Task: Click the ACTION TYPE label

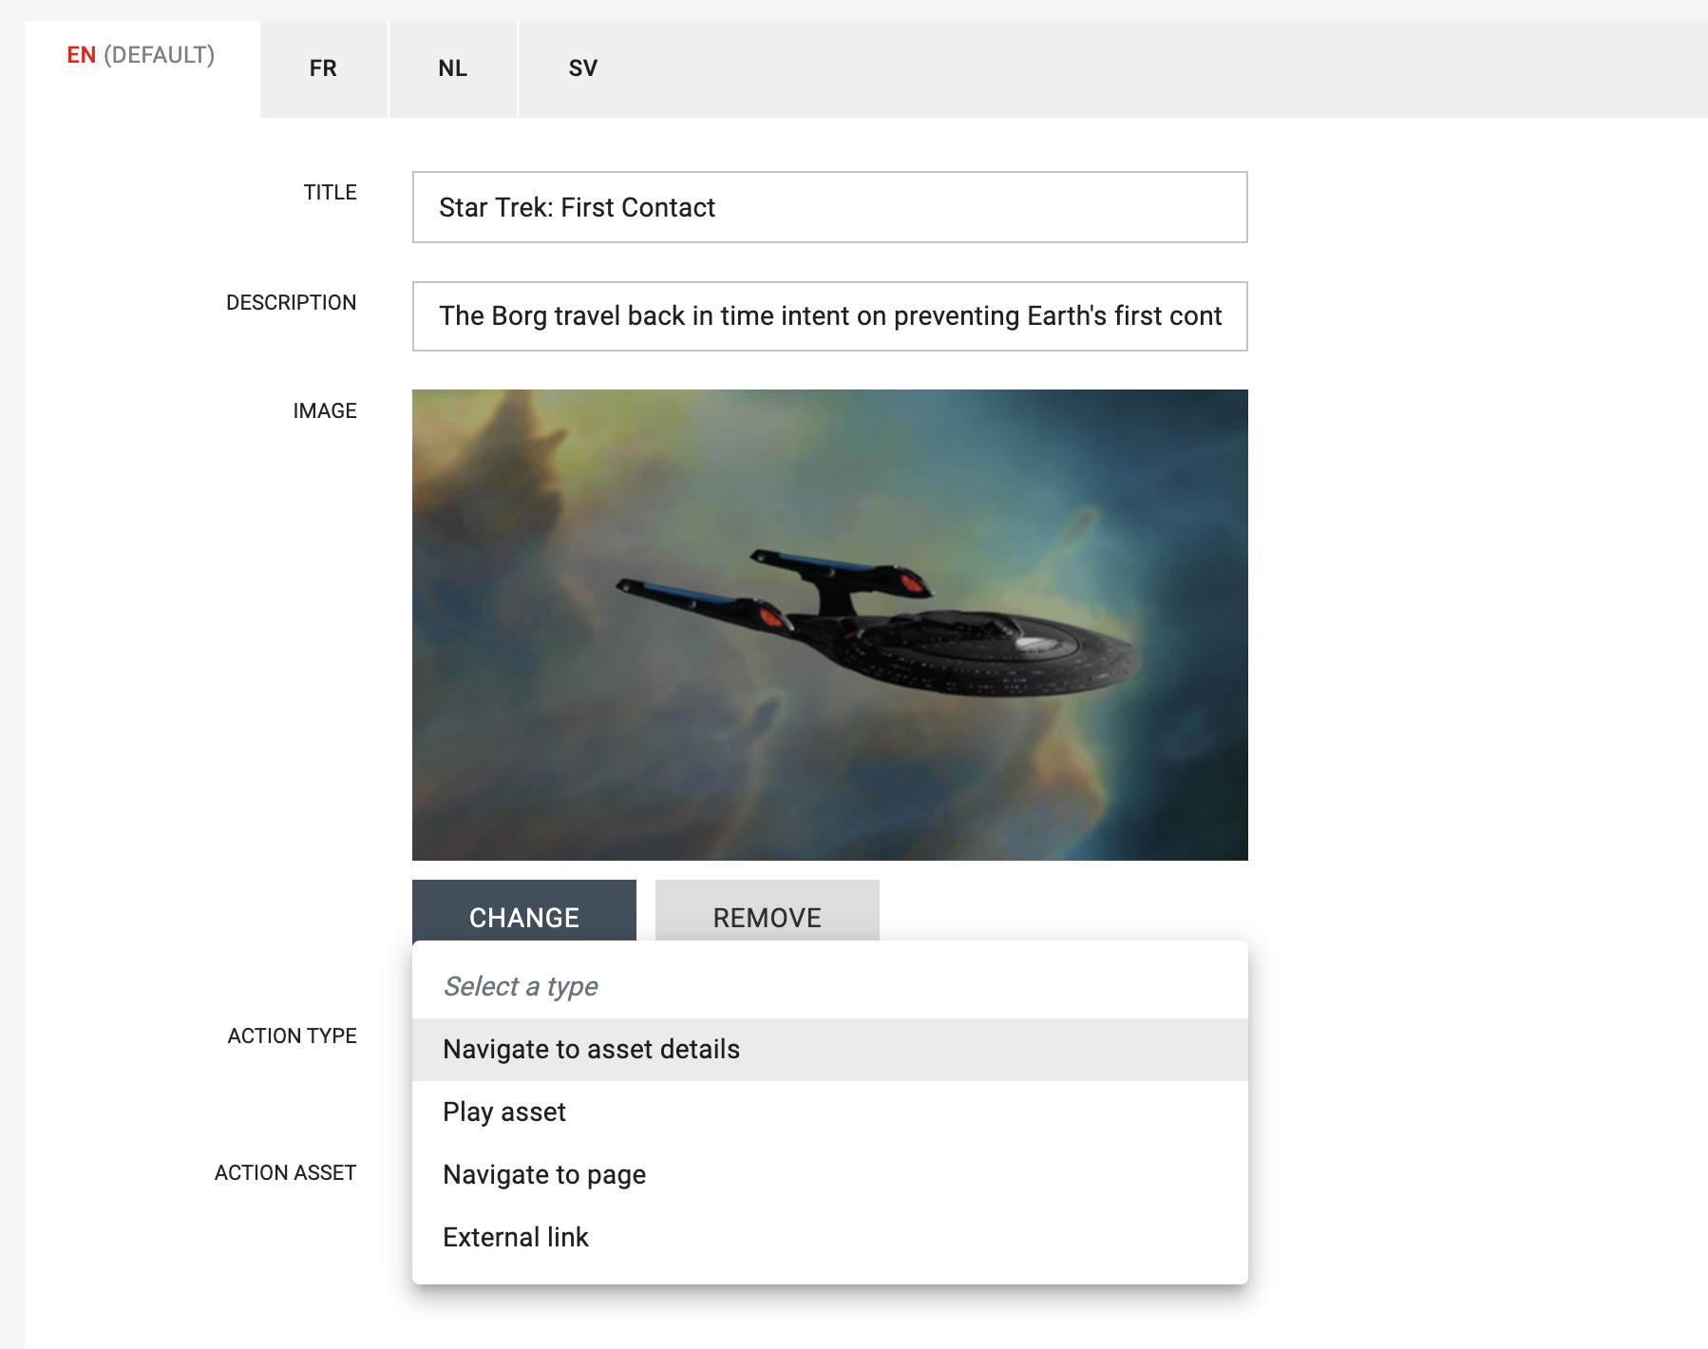Action: coord(292,1036)
